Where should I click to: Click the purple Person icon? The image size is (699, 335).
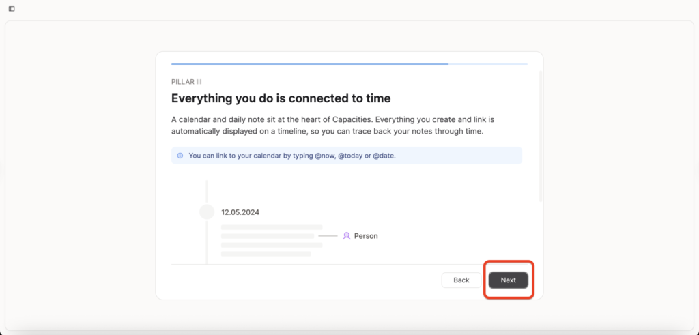pyautogui.click(x=347, y=236)
